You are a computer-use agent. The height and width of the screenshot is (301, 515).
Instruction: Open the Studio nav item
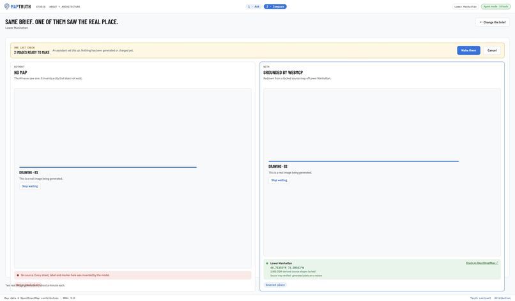(41, 6)
